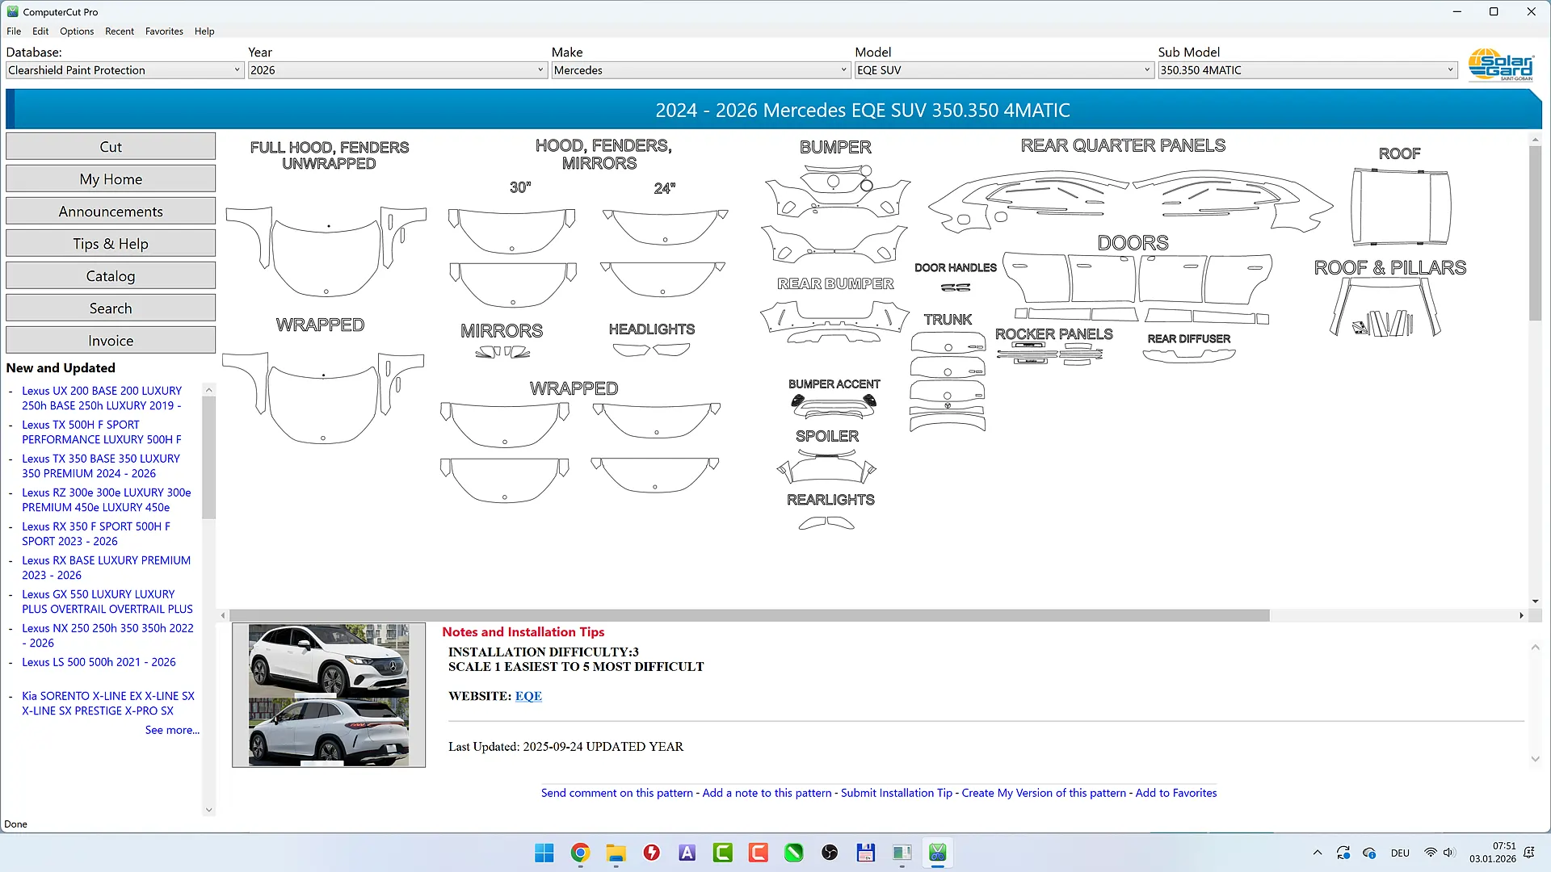Viewport: 1551px width, 872px height.
Task: Open the red lightning bolt taskbar app
Action: pyautogui.click(x=651, y=853)
